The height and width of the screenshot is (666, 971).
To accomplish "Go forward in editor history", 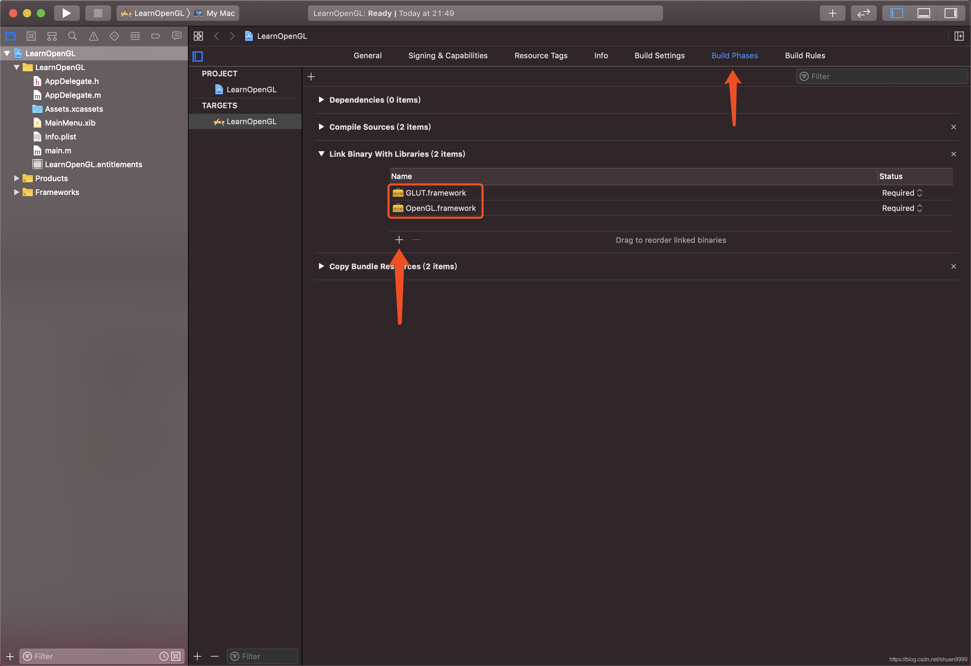I will 232,36.
